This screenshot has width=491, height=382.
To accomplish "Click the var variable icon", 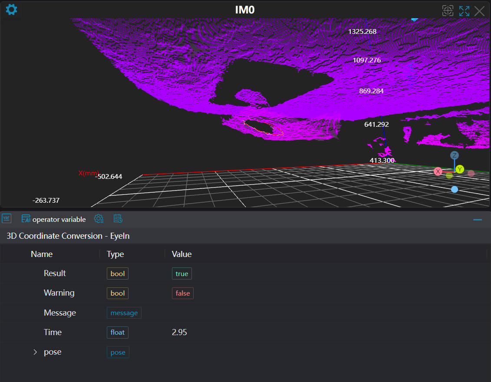I will pyautogui.click(x=7, y=219).
